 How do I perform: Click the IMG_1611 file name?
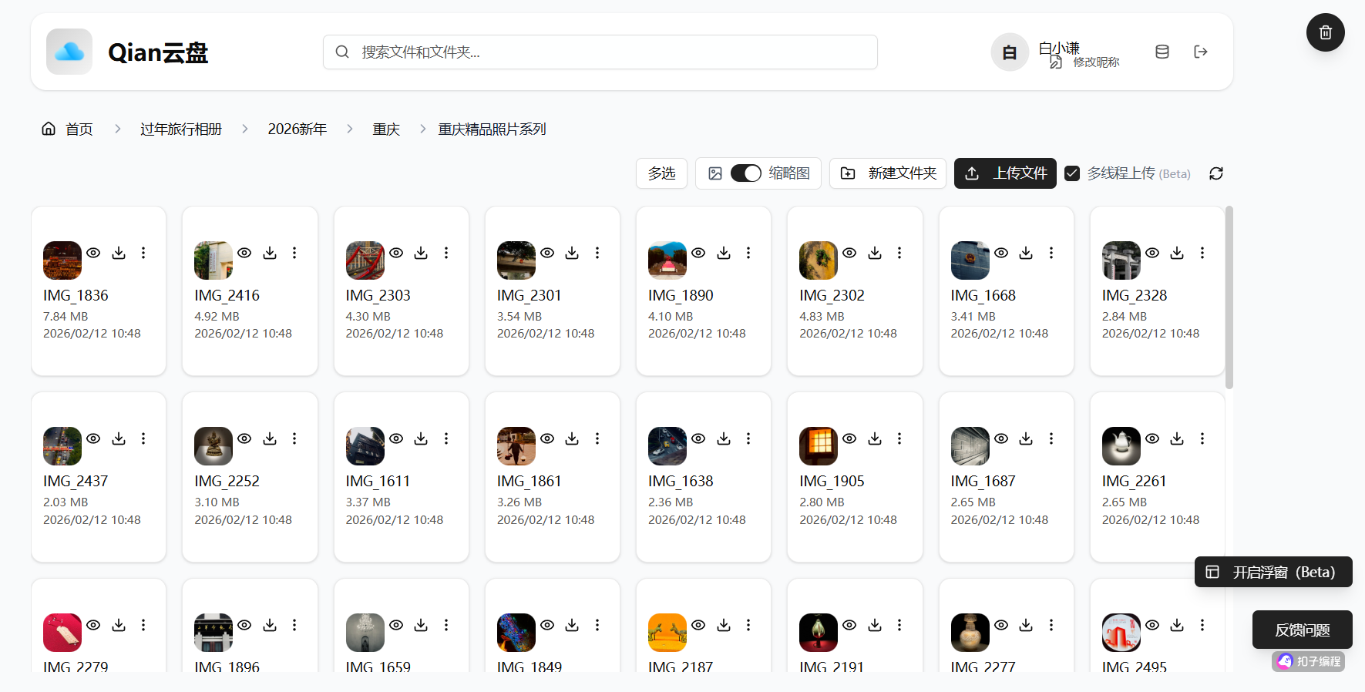pyautogui.click(x=378, y=481)
